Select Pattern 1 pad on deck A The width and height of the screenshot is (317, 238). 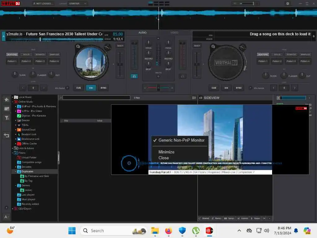coord(12,61)
